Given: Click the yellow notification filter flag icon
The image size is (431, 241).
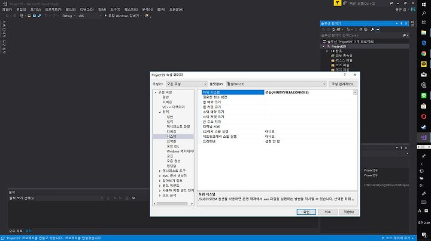Looking at the screenshot, I should (337, 3).
